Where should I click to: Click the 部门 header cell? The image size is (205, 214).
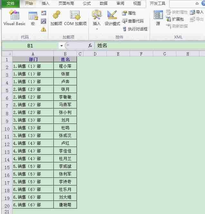33,59
